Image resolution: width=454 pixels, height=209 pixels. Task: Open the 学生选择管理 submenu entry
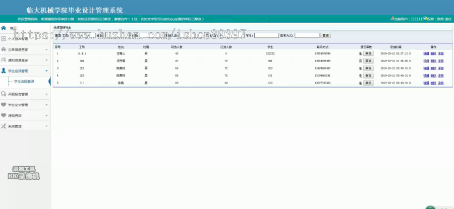(24, 82)
